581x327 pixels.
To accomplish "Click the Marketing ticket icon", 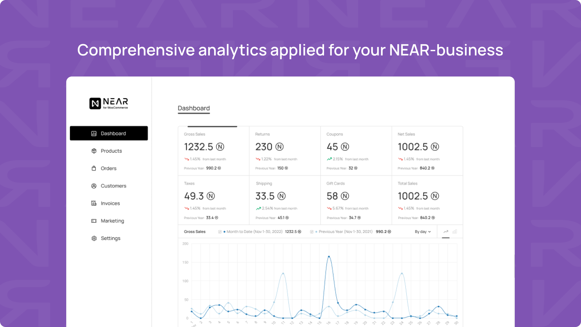I will coord(94,221).
